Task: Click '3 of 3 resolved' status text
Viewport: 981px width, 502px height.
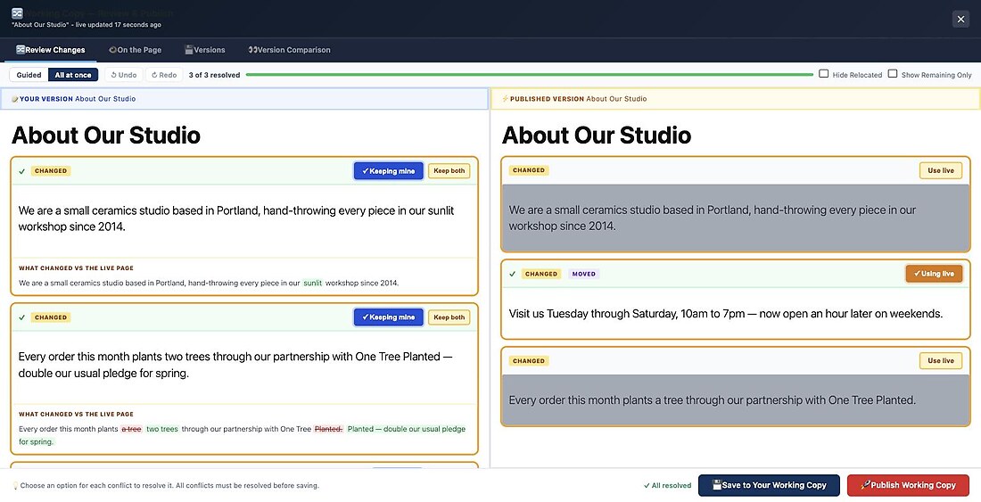Action: coord(215,75)
